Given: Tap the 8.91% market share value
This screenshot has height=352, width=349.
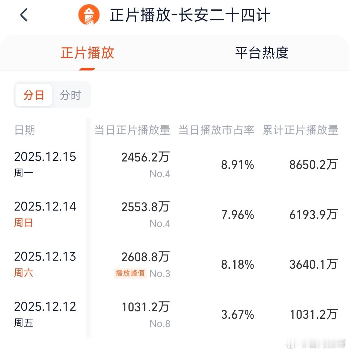Looking at the screenshot, I should pyautogui.click(x=238, y=165).
